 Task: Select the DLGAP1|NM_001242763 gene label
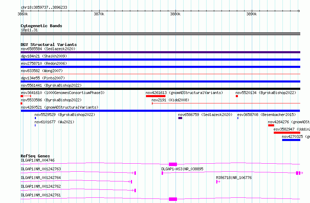[41, 169]
